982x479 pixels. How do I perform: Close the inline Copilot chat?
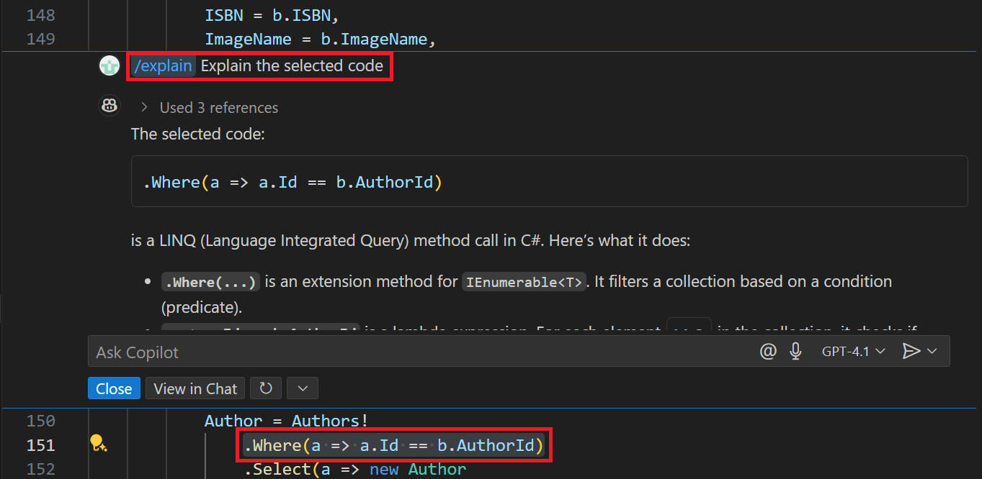113,388
